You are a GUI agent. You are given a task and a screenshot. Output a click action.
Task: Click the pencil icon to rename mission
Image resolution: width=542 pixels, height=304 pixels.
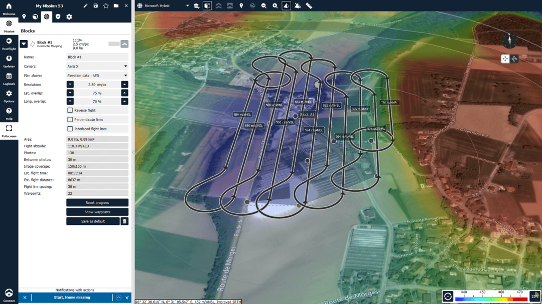(85, 6)
